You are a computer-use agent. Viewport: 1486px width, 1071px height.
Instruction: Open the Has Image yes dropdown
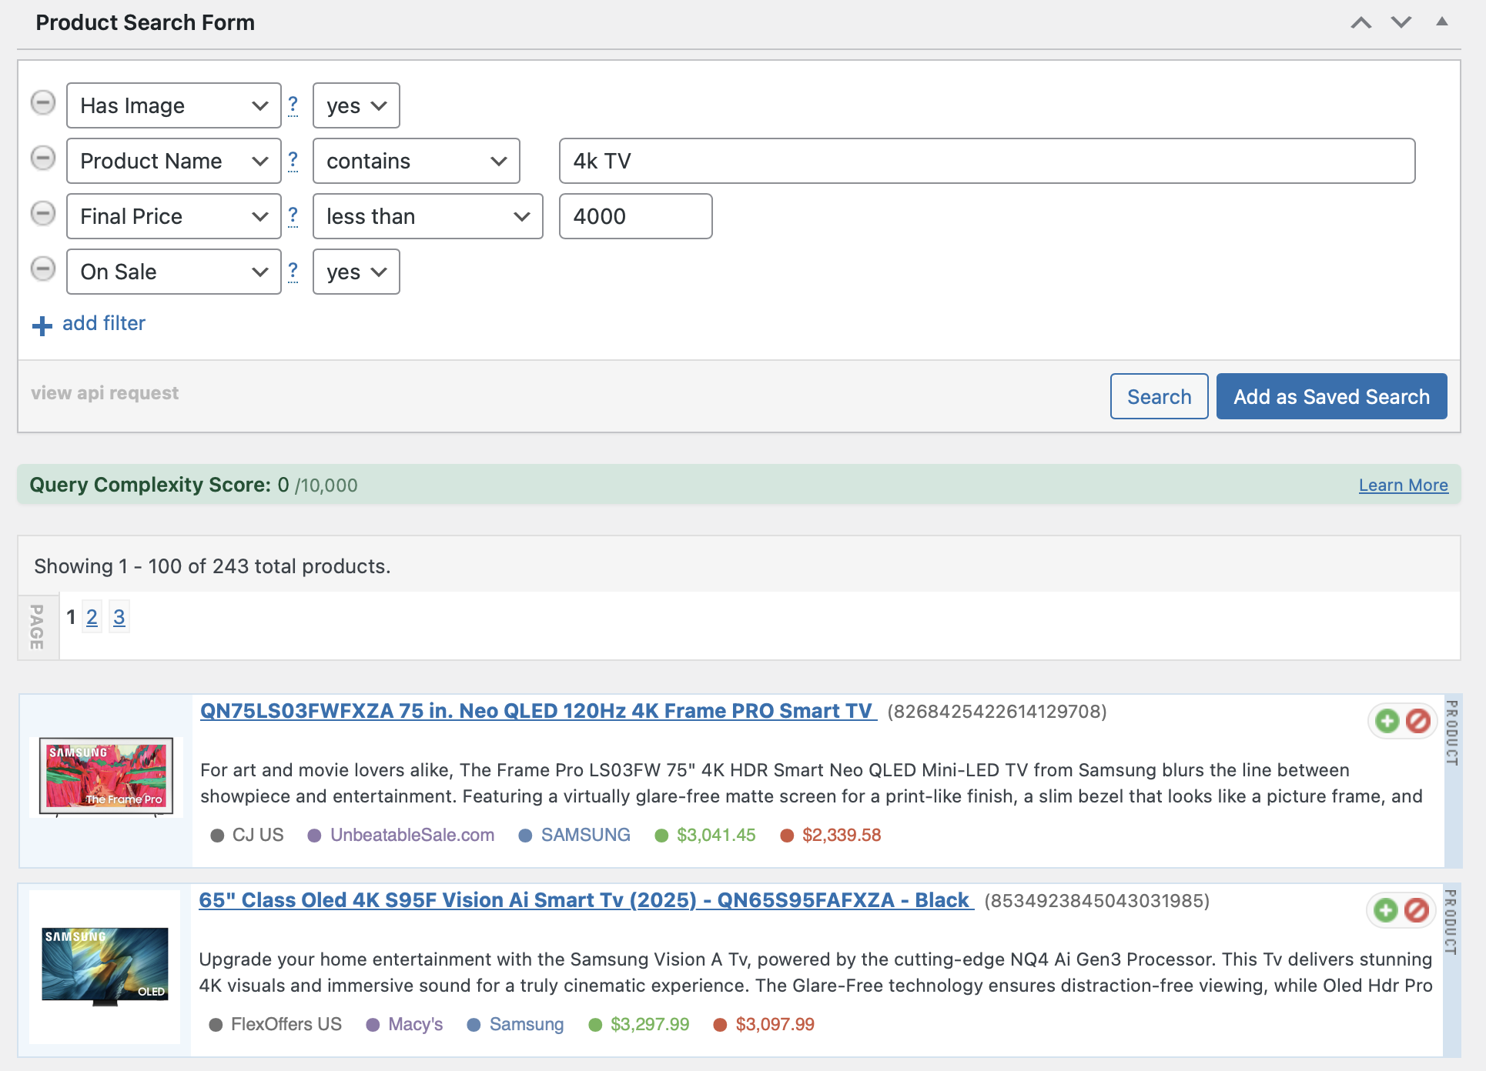(x=356, y=105)
